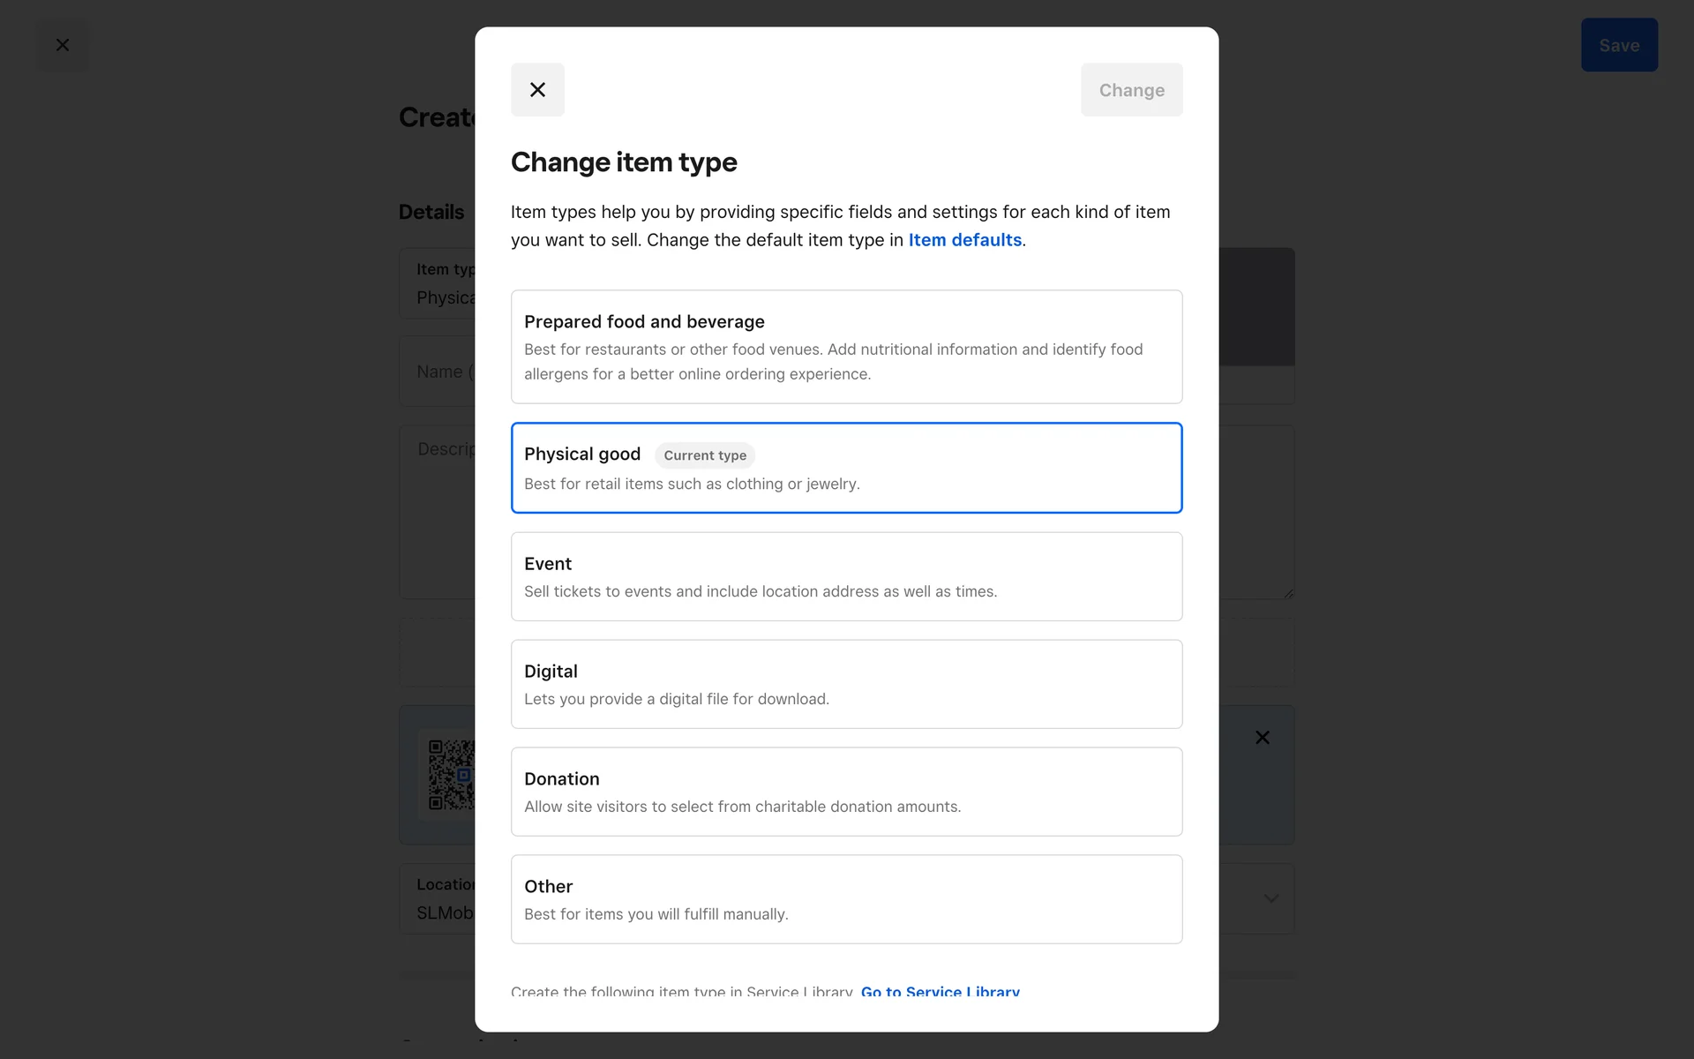Screen dimensions: 1694x1059
Task: Close the Change item type dialog
Action: coord(537,89)
